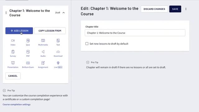Open Course completion settings link
The width and height of the screenshot is (199, 112).
(x=16, y=105)
